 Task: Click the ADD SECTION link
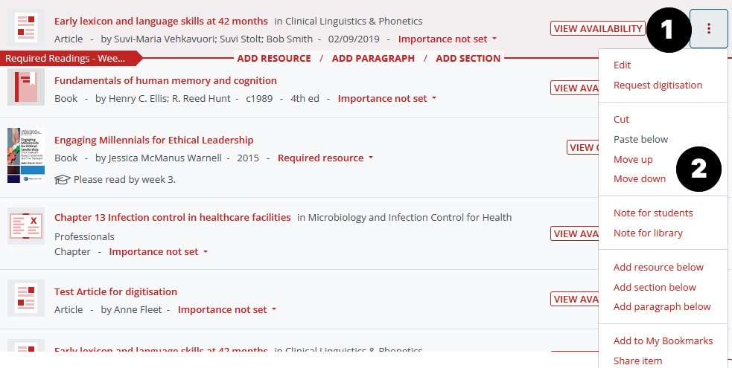468,58
